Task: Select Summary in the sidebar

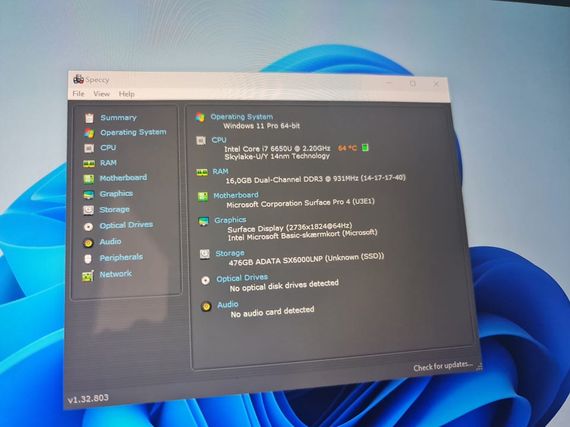Action: point(119,117)
